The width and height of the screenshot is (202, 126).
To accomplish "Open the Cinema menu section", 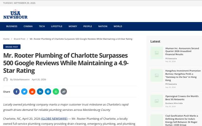I will point(28,26).
